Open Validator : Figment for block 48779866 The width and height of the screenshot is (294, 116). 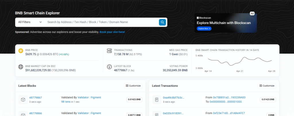(89, 113)
